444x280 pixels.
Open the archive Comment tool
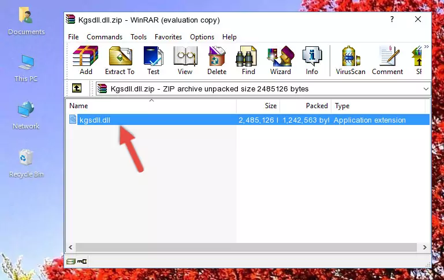(x=387, y=60)
